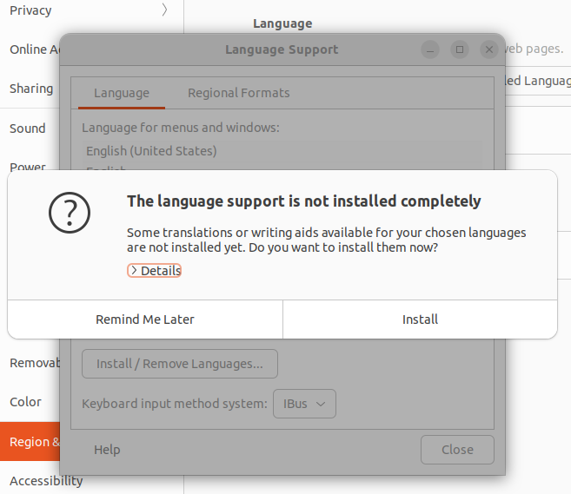The width and height of the screenshot is (571, 494).
Task: Open Removable Media in Settings sidebar
Action: [30, 363]
